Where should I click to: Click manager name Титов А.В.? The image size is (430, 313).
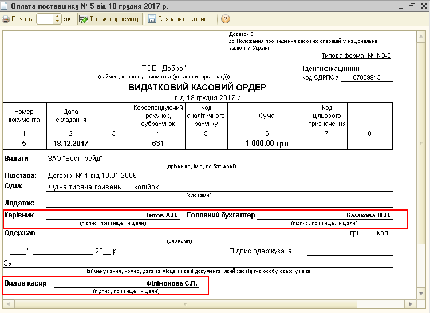pyautogui.click(x=161, y=215)
